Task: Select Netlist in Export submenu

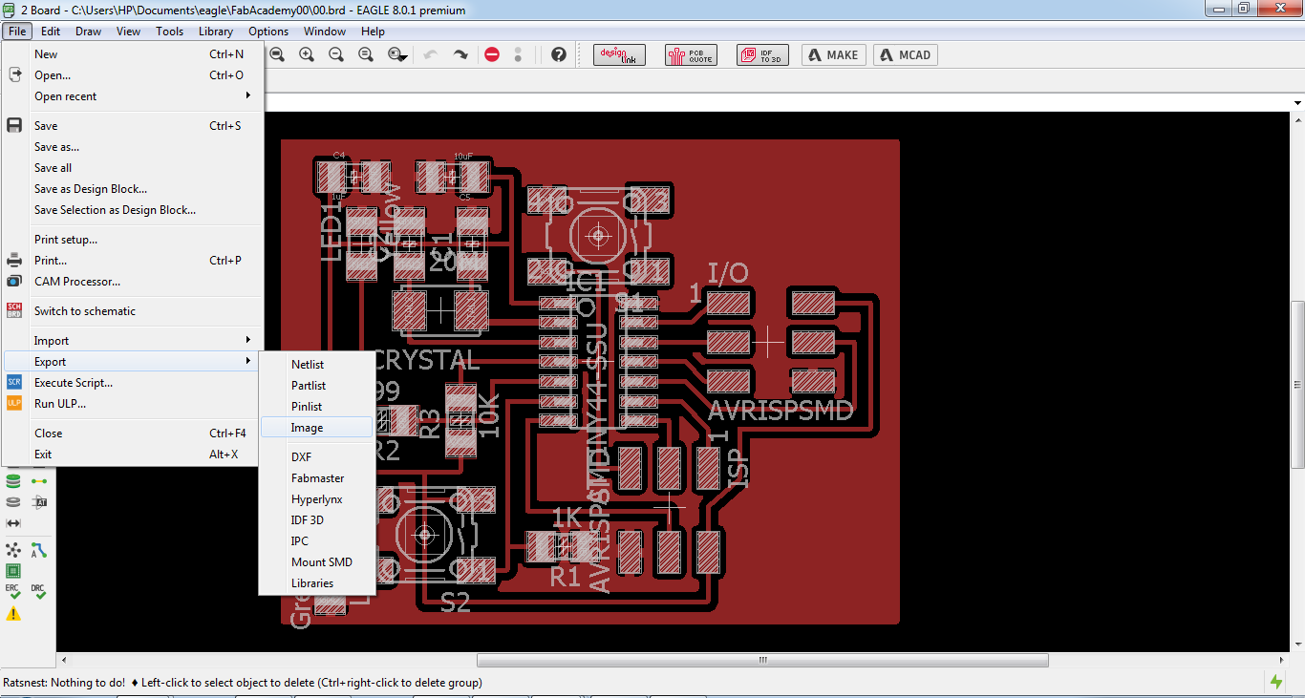Action: pos(317,365)
